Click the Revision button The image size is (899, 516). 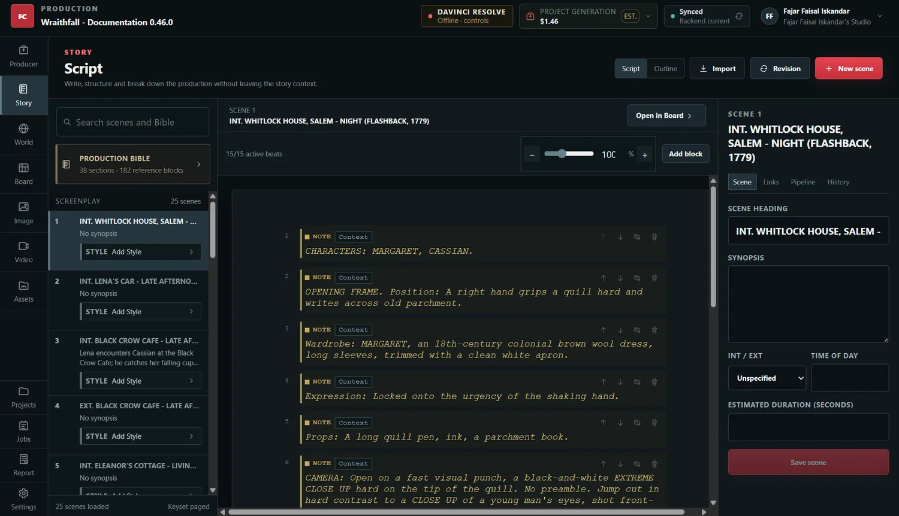click(780, 69)
